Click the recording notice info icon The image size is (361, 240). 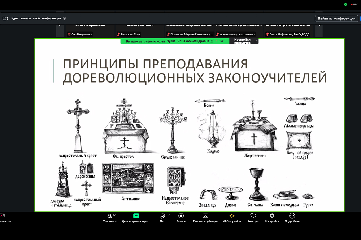pyautogui.click(x=64, y=18)
